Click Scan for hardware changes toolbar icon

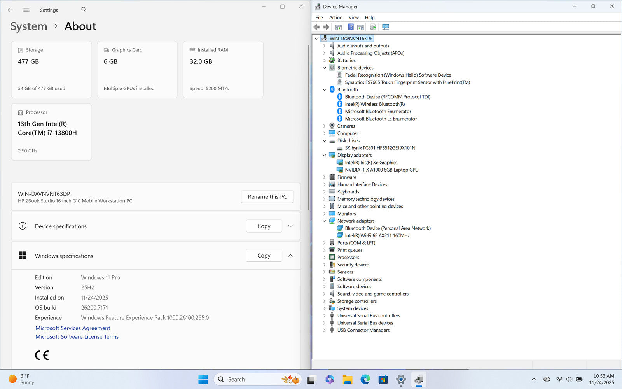point(385,27)
